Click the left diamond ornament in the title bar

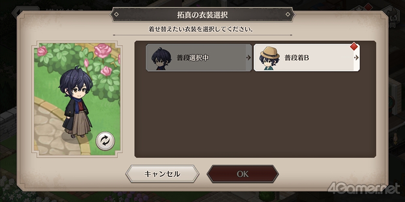click(x=117, y=15)
